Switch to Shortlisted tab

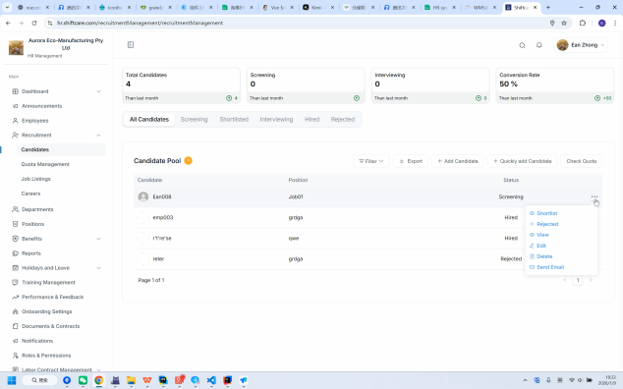click(x=234, y=119)
